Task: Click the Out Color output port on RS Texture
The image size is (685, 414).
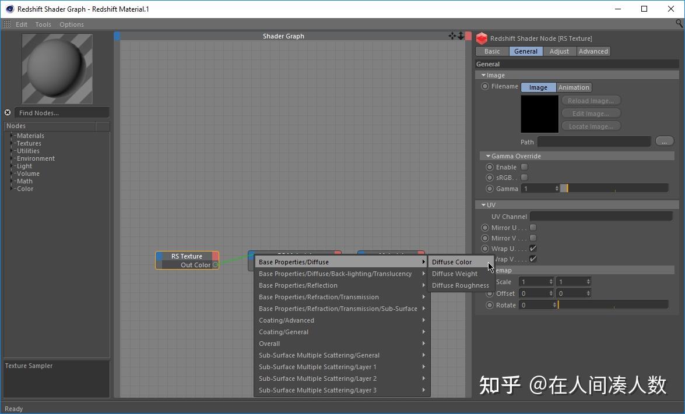Action: tap(215, 265)
